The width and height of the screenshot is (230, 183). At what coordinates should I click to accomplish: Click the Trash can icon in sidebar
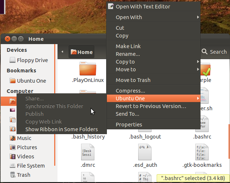coord(13,175)
